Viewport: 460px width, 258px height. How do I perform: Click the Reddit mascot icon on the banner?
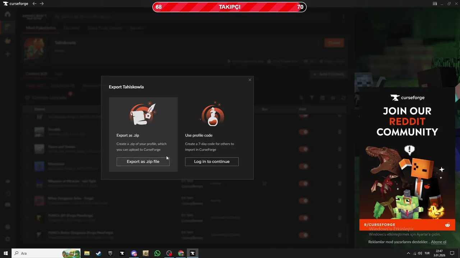tap(447, 225)
